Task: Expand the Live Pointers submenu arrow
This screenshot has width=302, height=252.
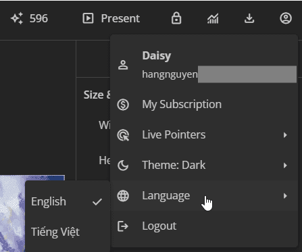Action: point(285,135)
